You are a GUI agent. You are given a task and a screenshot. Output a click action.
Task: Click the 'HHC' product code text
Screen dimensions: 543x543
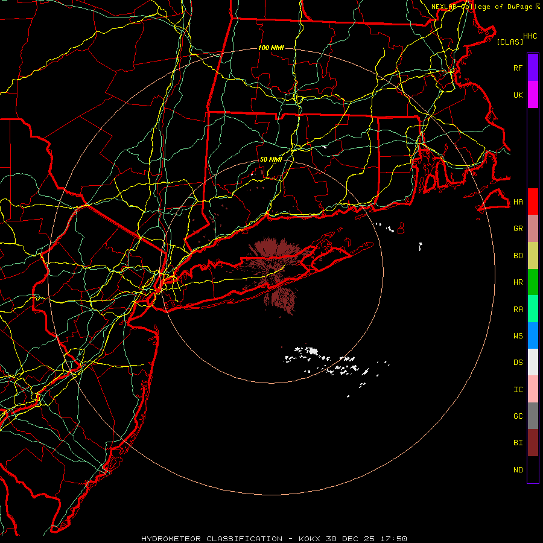point(530,36)
